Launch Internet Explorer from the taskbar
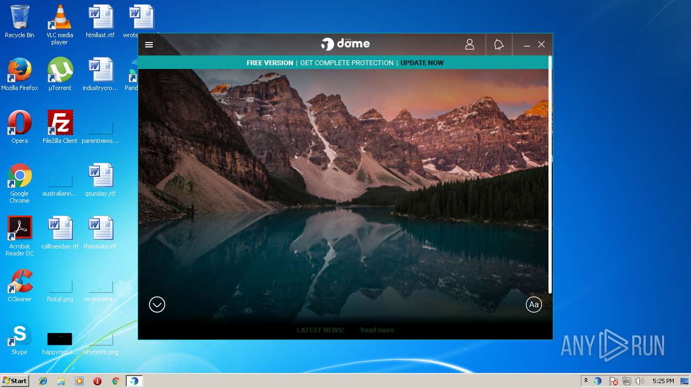This screenshot has width=691, height=388. tap(43, 381)
